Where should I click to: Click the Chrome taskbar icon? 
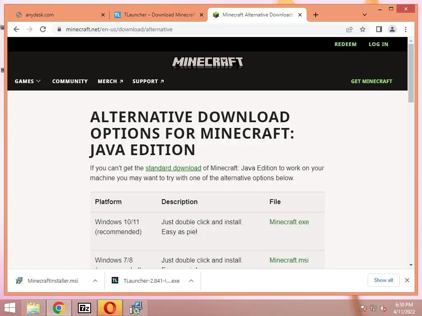[x=59, y=308]
